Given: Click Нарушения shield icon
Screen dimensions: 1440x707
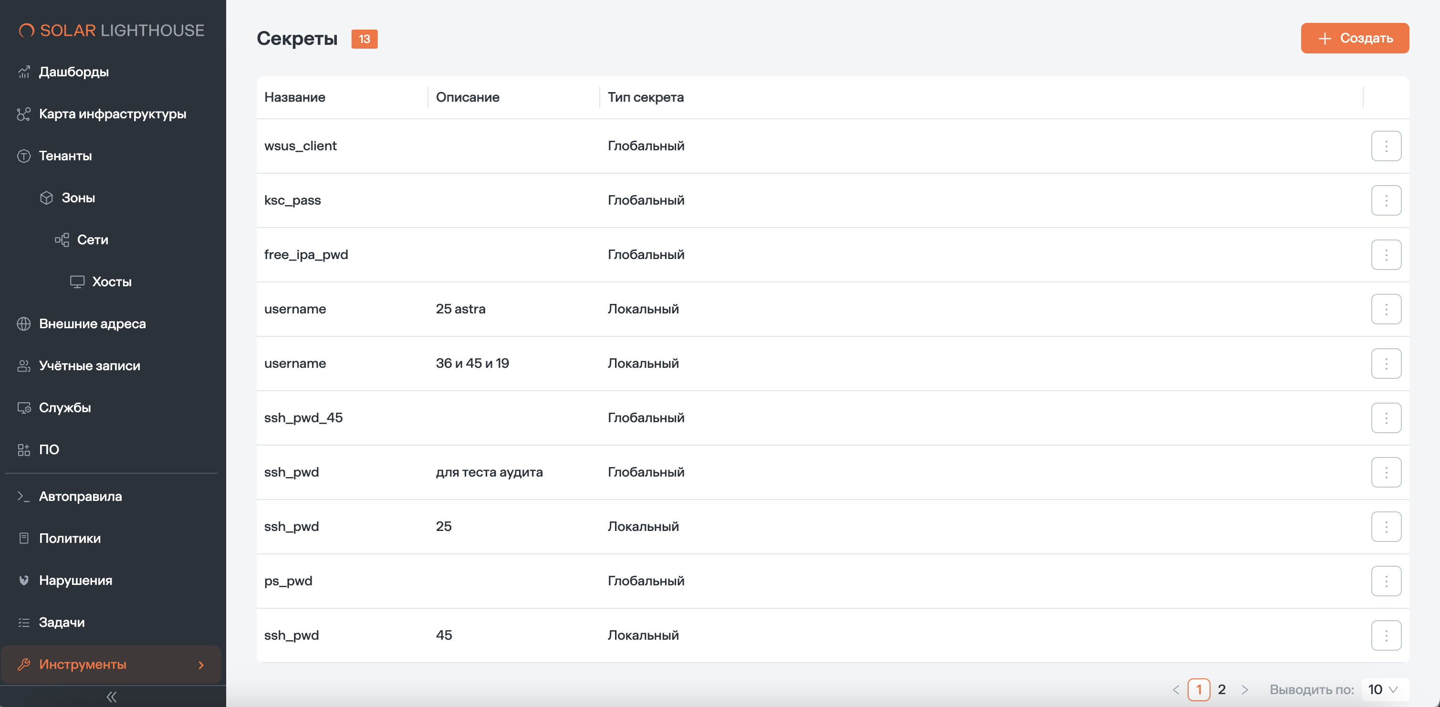Looking at the screenshot, I should click(x=23, y=580).
